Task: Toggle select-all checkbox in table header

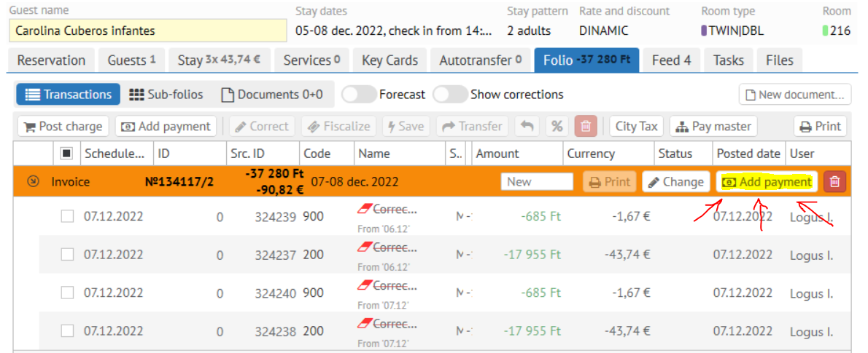Action: point(67,154)
